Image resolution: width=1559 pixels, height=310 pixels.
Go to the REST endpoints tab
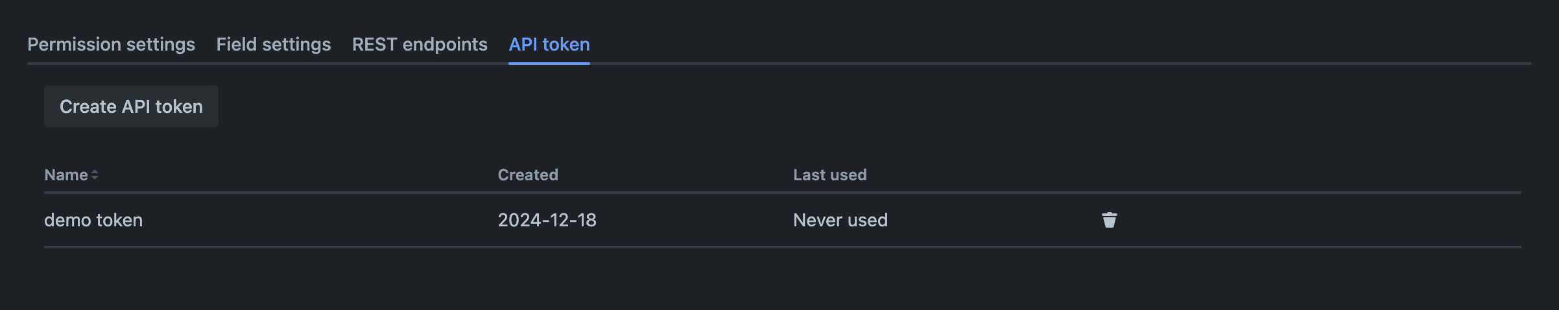pyautogui.click(x=420, y=44)
